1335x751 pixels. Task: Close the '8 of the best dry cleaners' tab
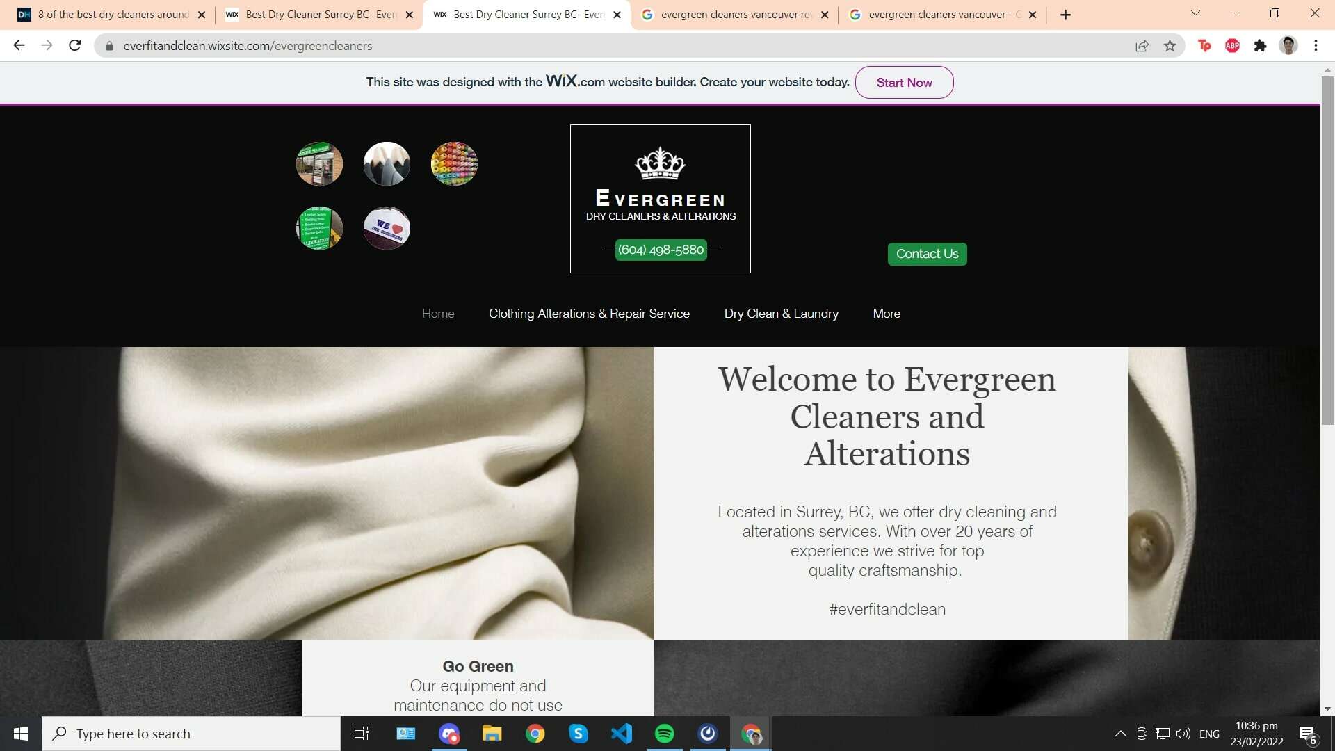click(202, 15)
